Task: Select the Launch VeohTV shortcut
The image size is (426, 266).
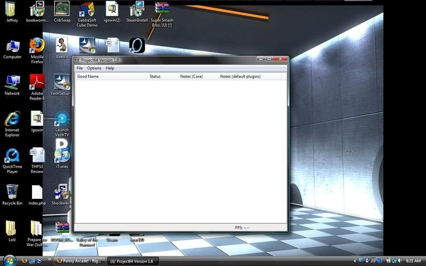Action: (62, 120)
